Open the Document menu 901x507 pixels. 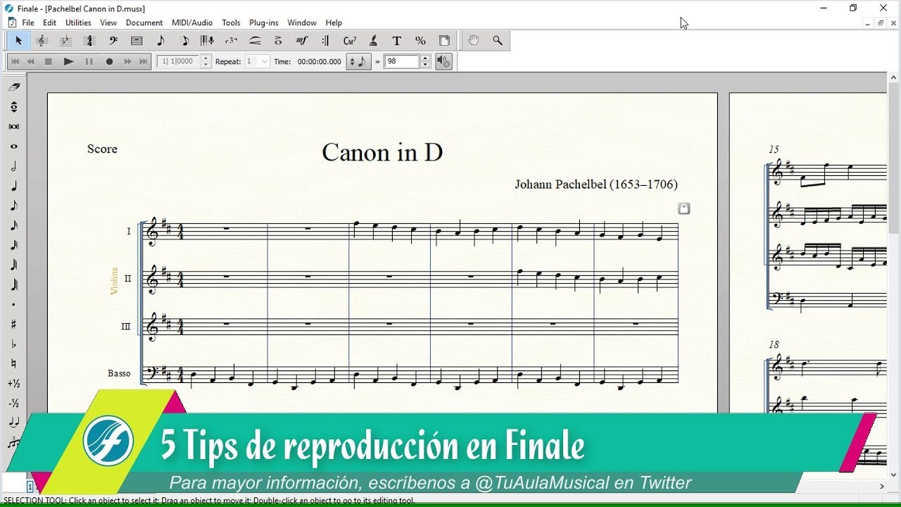point(144,23)
